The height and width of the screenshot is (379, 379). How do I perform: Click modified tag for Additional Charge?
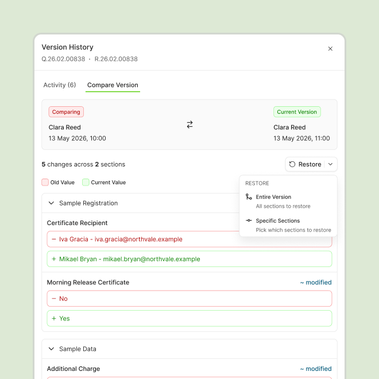pos(316,369)
